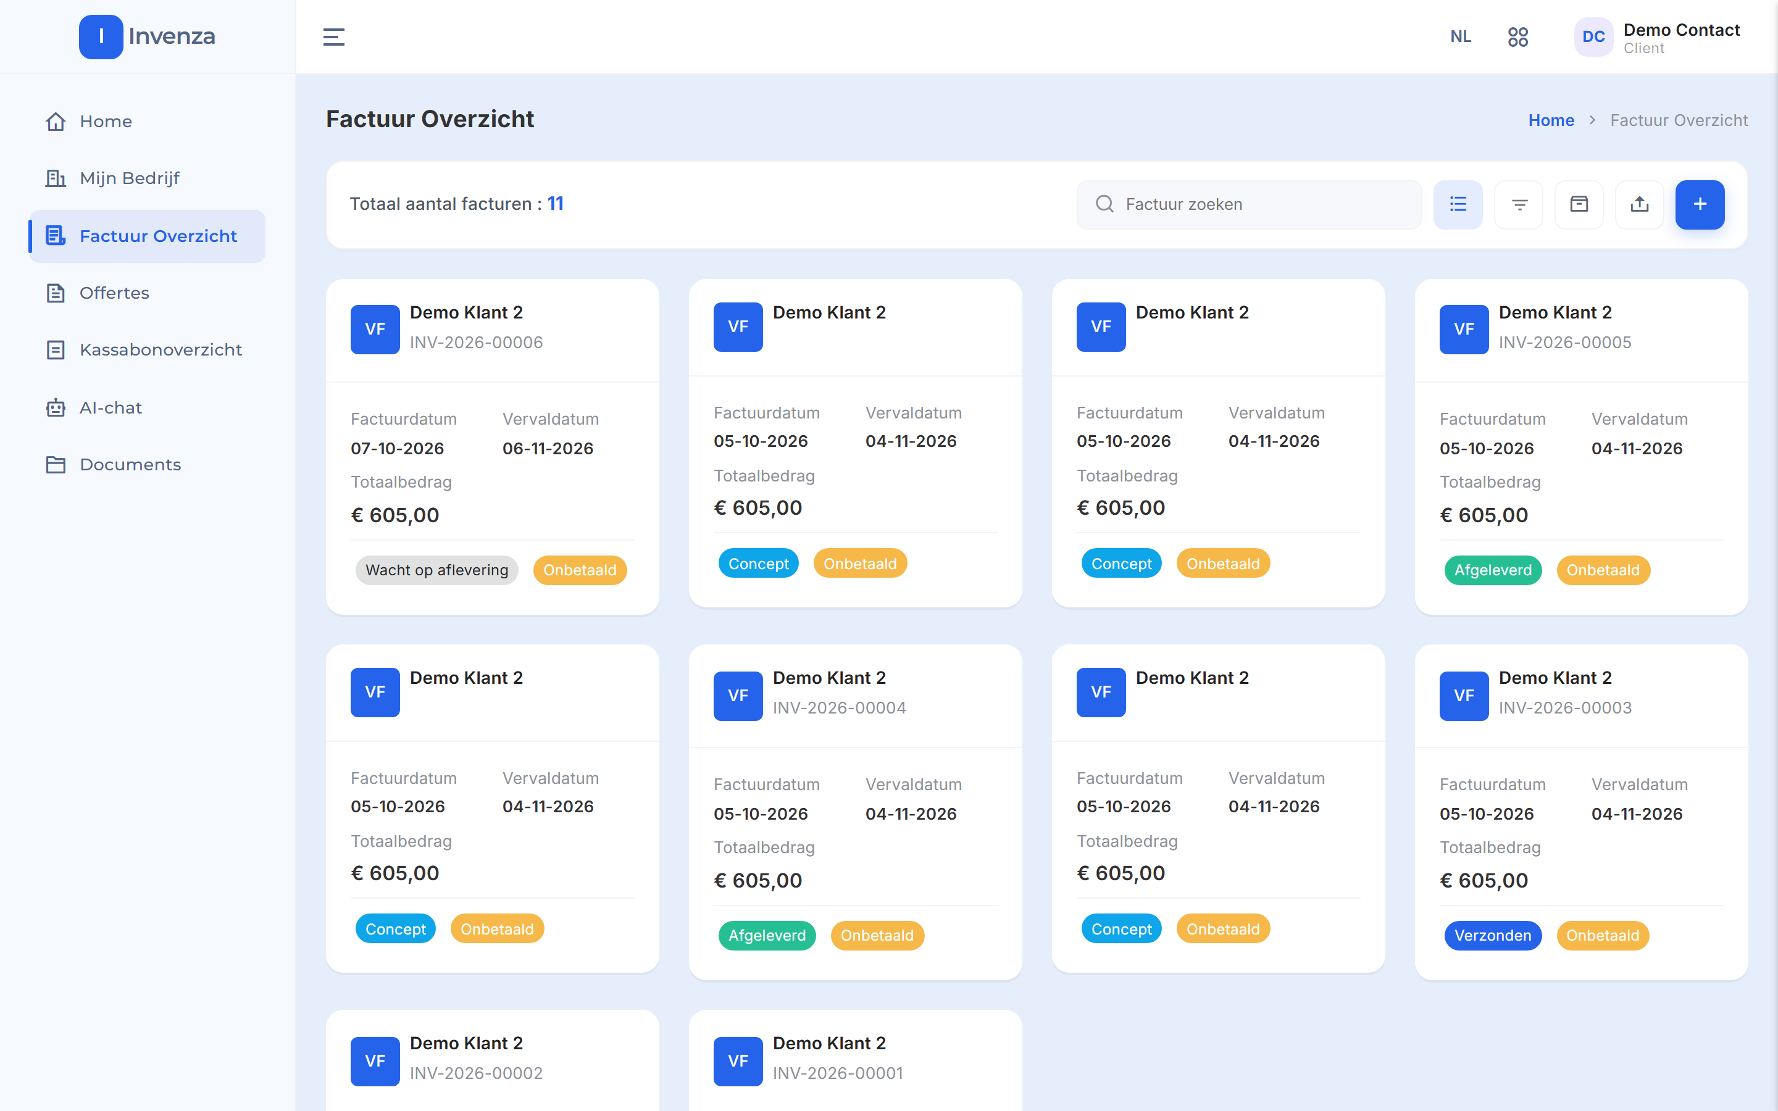The image size is (1778, 1111).
Task: Open invoice number INV-2026-00004
Action: tap(839, 707)
